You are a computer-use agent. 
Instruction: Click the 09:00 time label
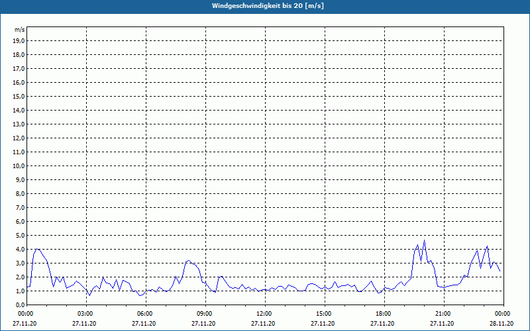coord(206,314)
